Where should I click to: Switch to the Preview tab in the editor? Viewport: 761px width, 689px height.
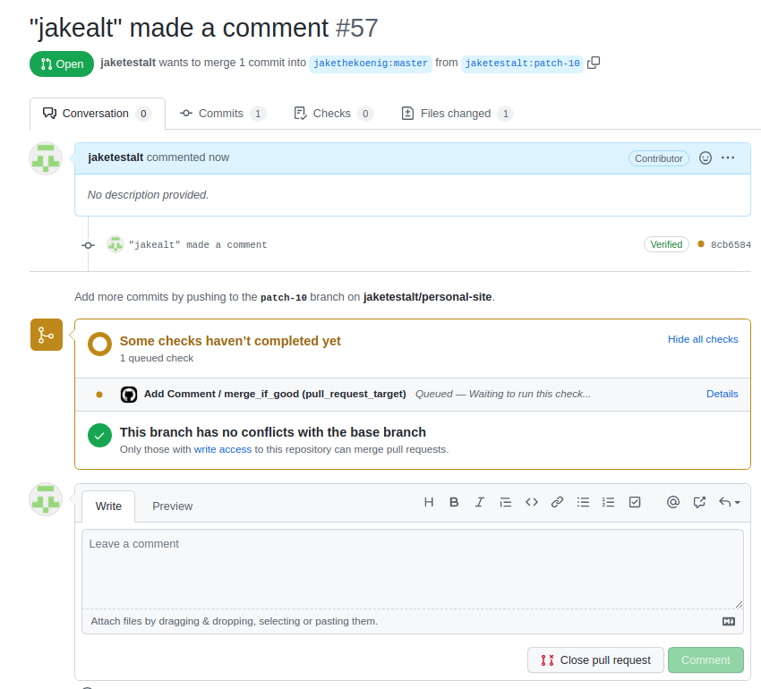172,506
